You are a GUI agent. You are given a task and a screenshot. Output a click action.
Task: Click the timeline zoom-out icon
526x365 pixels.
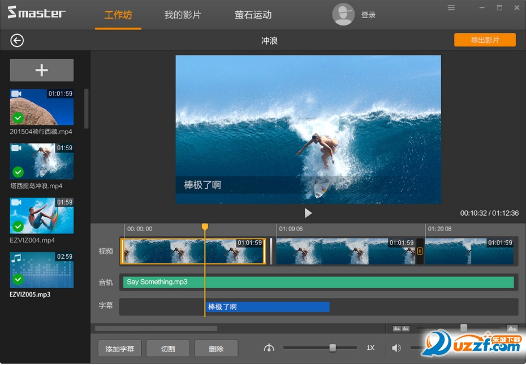401,328
